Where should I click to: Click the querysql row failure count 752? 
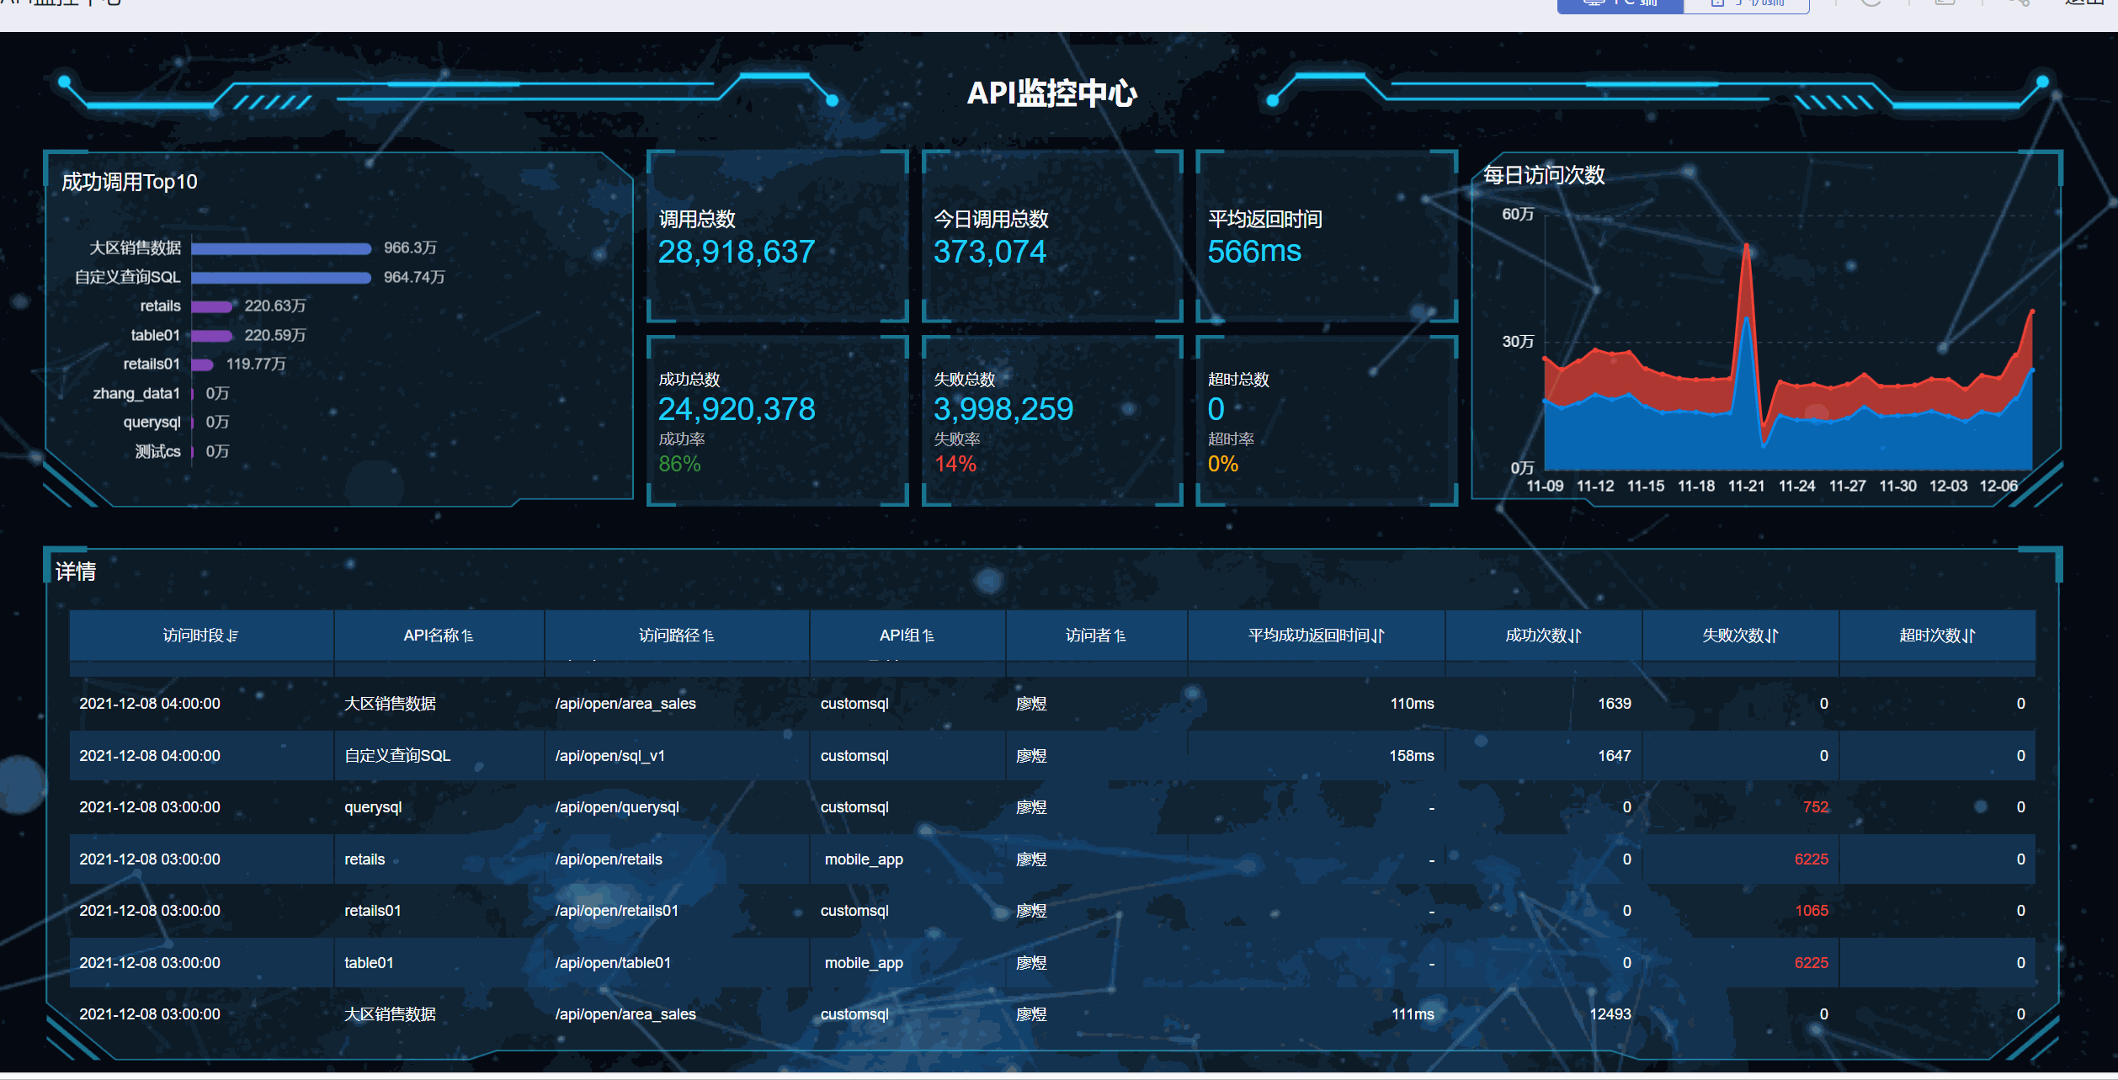[x=1815, y=807]
